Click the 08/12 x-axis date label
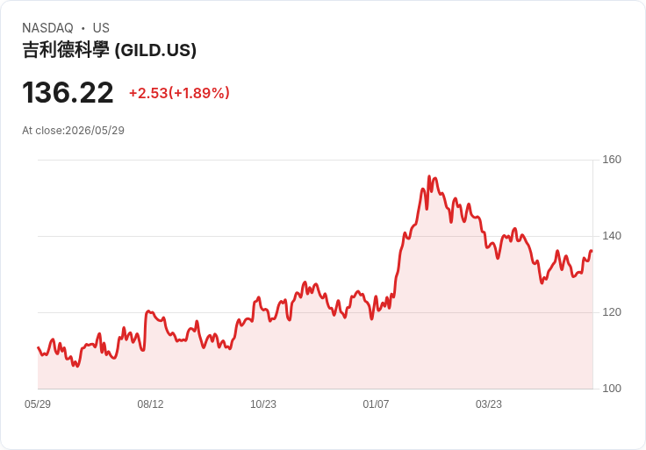 (150, 404)
